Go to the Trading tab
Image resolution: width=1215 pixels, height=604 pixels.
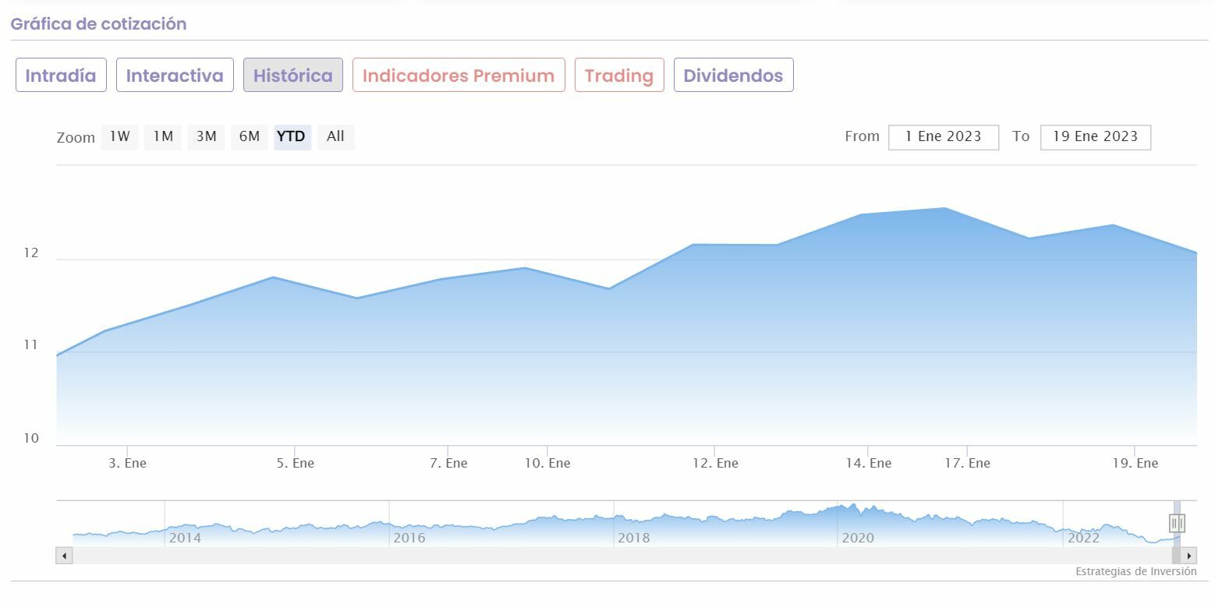coord(619,76)
